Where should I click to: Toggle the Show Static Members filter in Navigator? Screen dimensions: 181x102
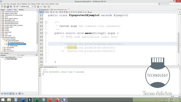tap(8, 93)
